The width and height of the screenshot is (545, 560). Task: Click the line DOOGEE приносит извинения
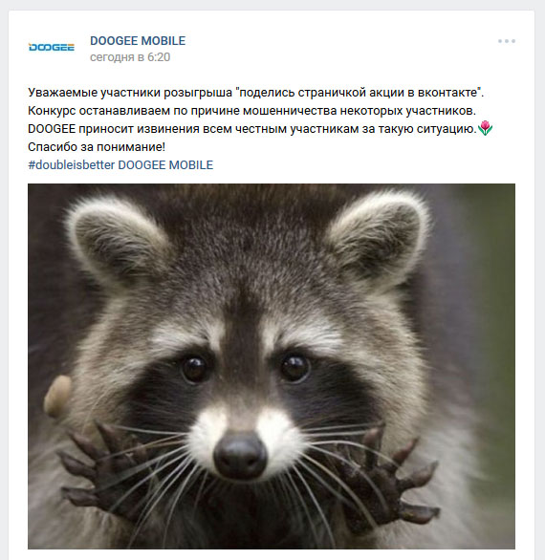point(252,129)
